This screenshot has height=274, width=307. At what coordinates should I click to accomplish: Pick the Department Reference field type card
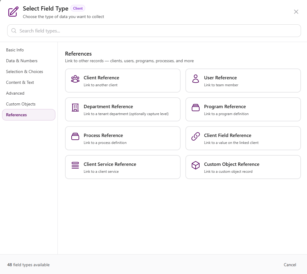click(x=123, y=109)
